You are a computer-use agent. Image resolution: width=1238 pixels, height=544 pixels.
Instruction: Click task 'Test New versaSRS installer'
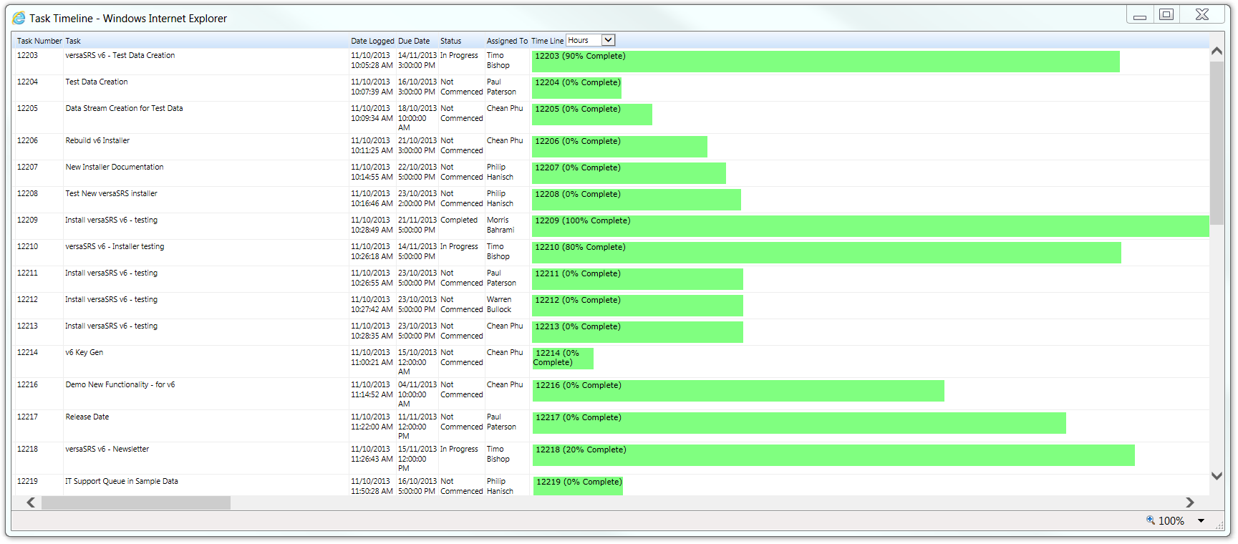[111, 193]
